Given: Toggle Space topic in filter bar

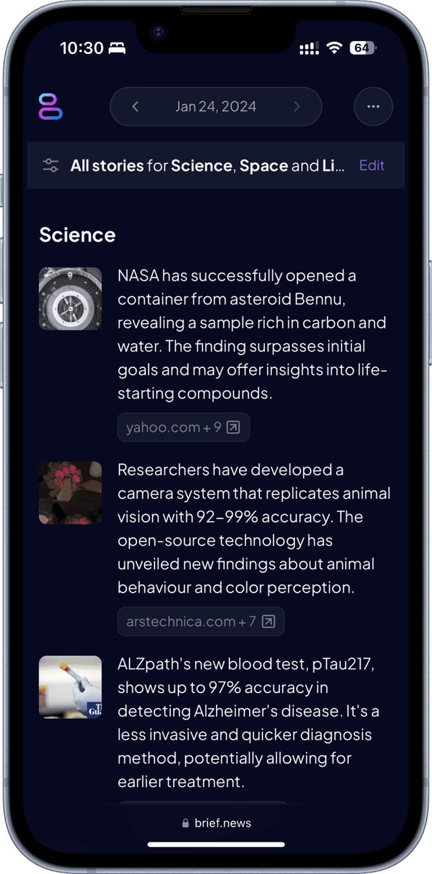Looking at the screenshot, I should (x=263, y=165).
